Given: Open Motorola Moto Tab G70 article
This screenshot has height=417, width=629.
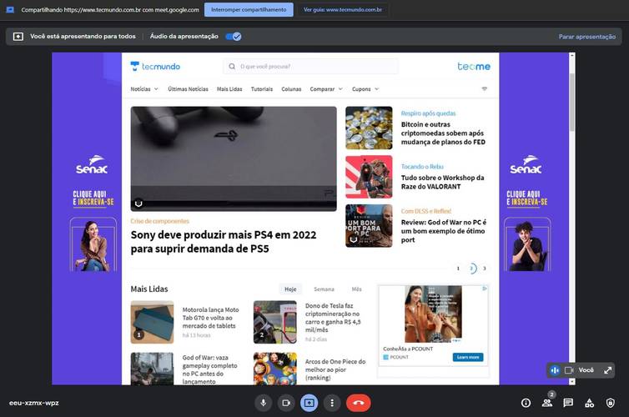Looking at the screenshot, I should 210,318.
